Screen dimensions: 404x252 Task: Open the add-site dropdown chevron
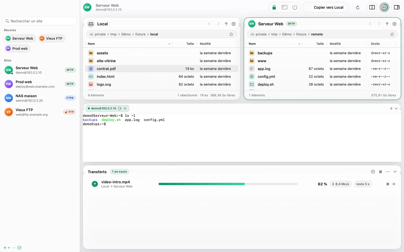9,248
